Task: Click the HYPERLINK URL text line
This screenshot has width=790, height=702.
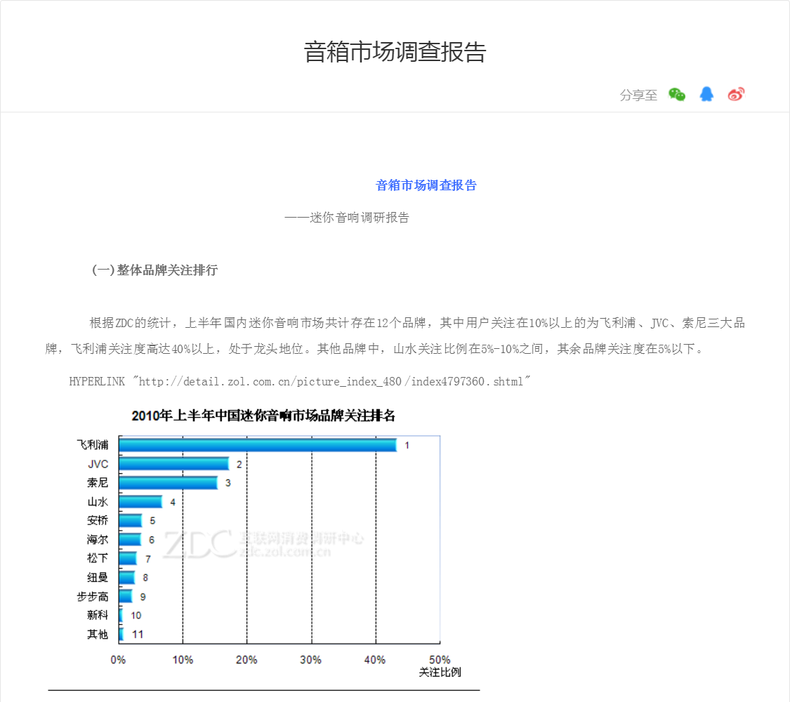Action: (300, 381)
